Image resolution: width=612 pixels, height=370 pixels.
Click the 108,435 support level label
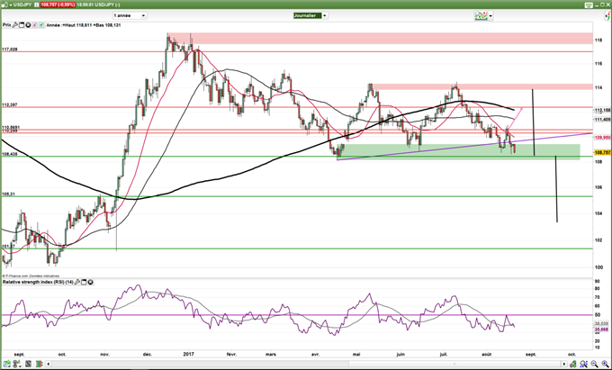point(10,154)
